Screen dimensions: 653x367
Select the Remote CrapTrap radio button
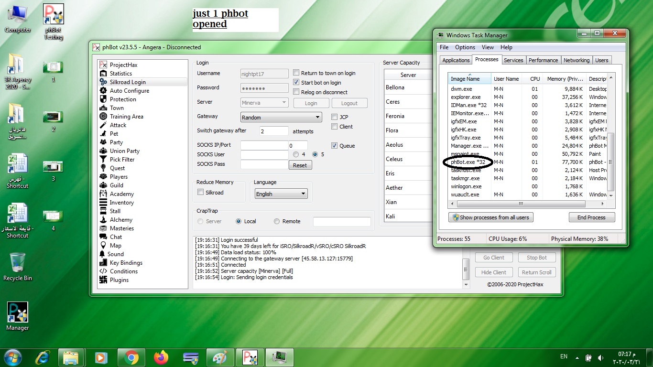pyautogui.click(x=277, y=221)
